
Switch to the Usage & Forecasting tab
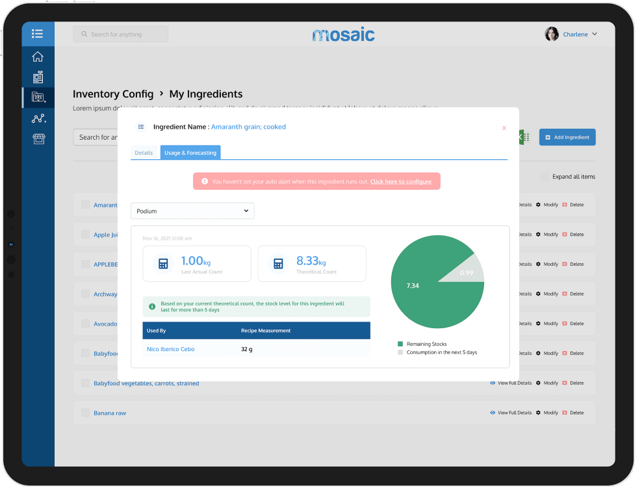coord(190,152)
